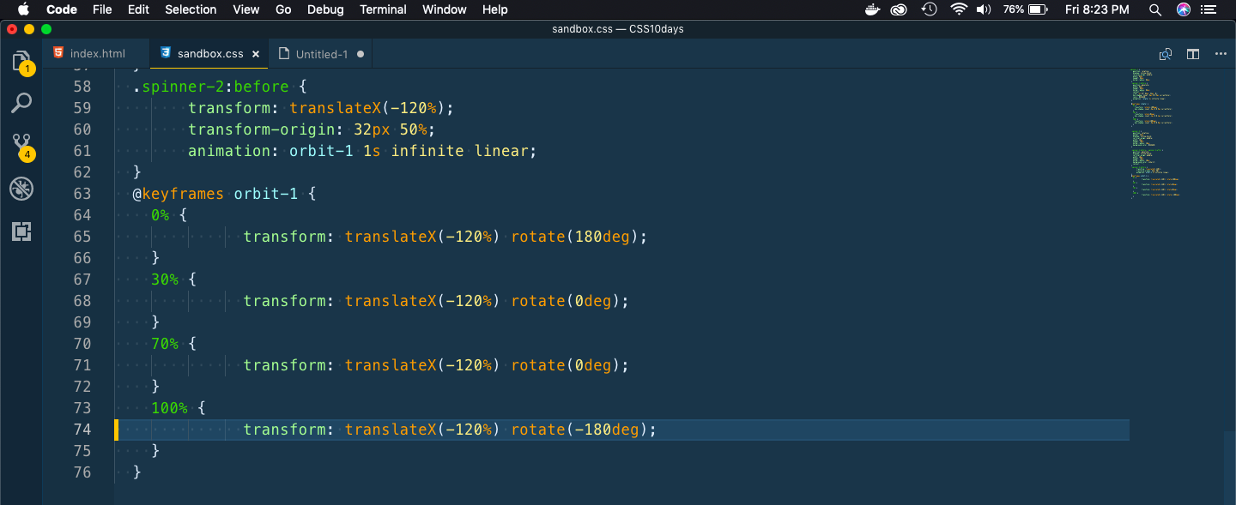The height and width of the screenshot is (505, 1236).
Task: Click the Open Changes editor action icon
Action: (x=1166, y=54)
